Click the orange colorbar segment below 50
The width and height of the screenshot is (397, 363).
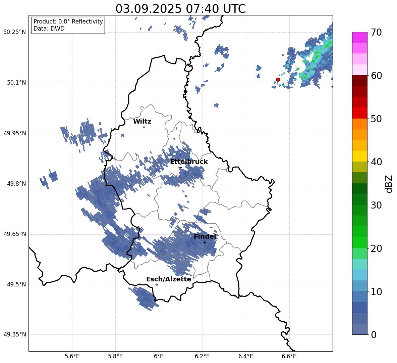point(359,124)
